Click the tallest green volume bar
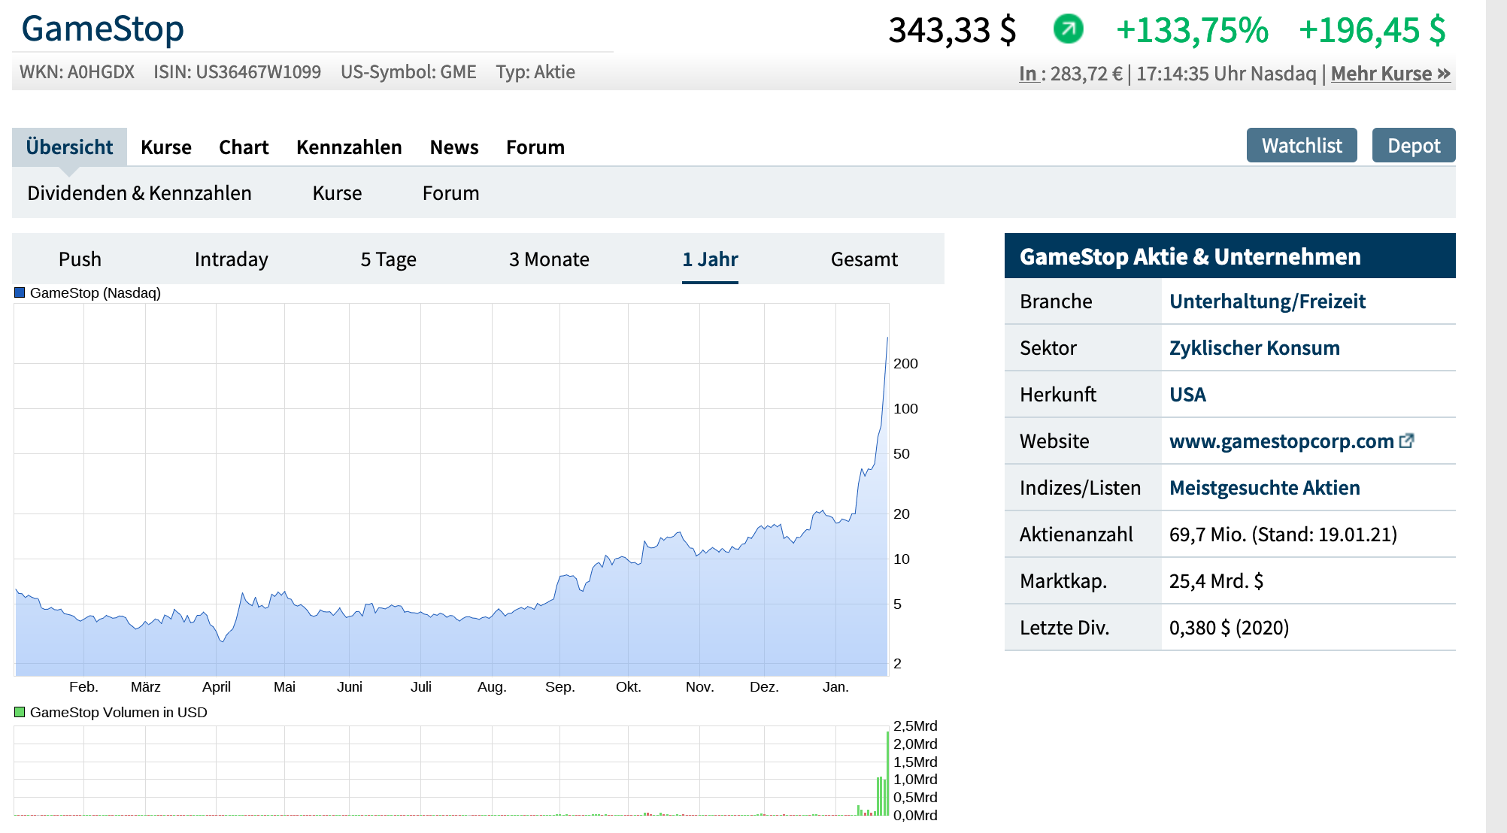Image resolution: width=1507 pixels, height=833 pixels. [888, 774]
